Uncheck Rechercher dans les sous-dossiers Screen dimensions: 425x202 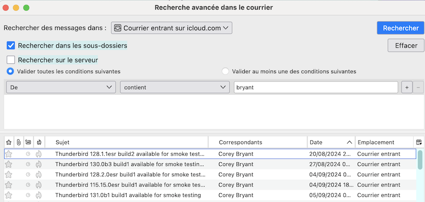coord(11,45)
